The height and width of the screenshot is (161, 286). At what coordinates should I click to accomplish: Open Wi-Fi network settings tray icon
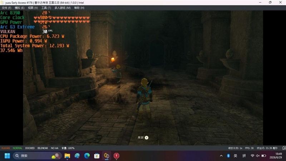pos(252,156)
